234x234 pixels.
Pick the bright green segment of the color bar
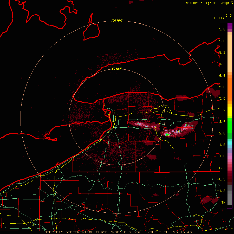click(x=230, y=125)
